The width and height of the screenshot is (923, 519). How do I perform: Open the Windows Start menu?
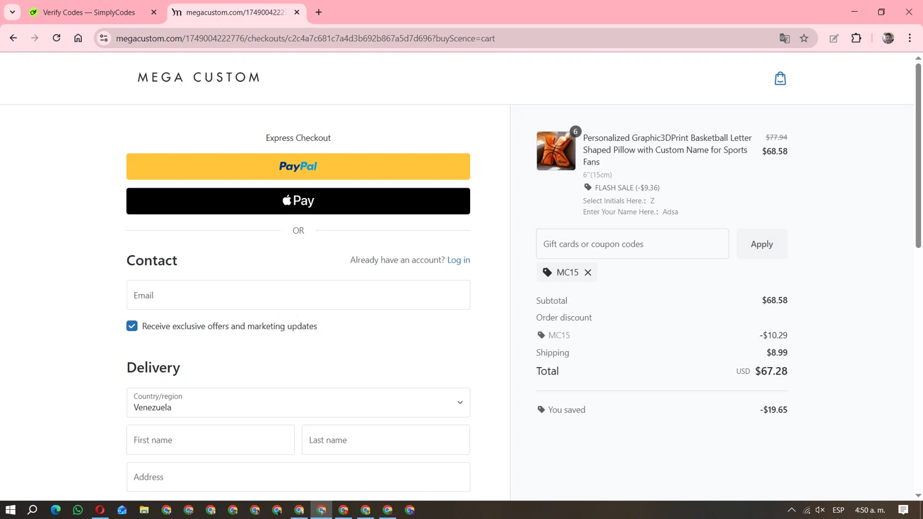click(10, 510)
